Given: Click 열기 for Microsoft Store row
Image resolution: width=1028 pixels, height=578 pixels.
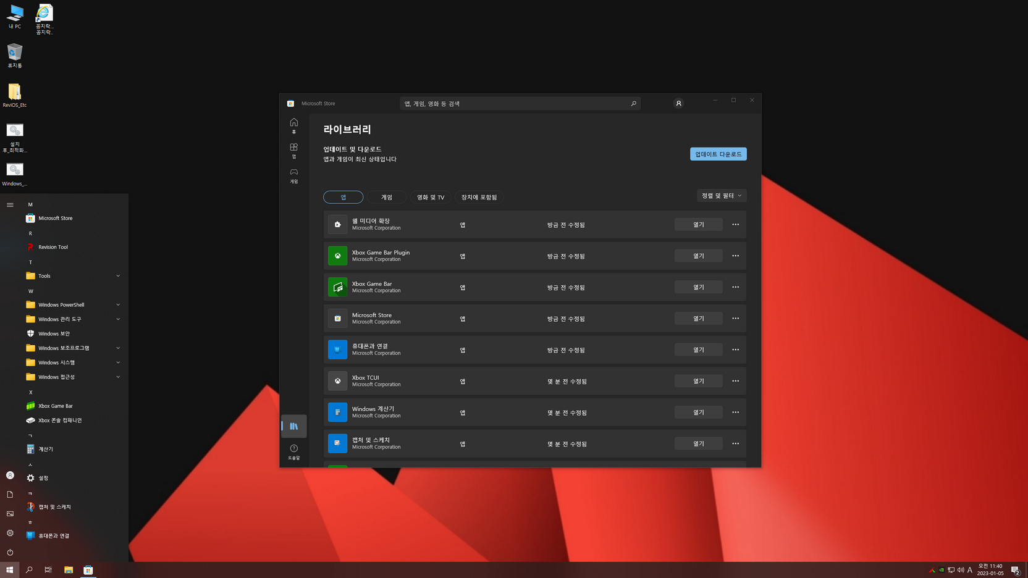Looking at the screenshot, I should pyautogui.click(x=698, y=318).
